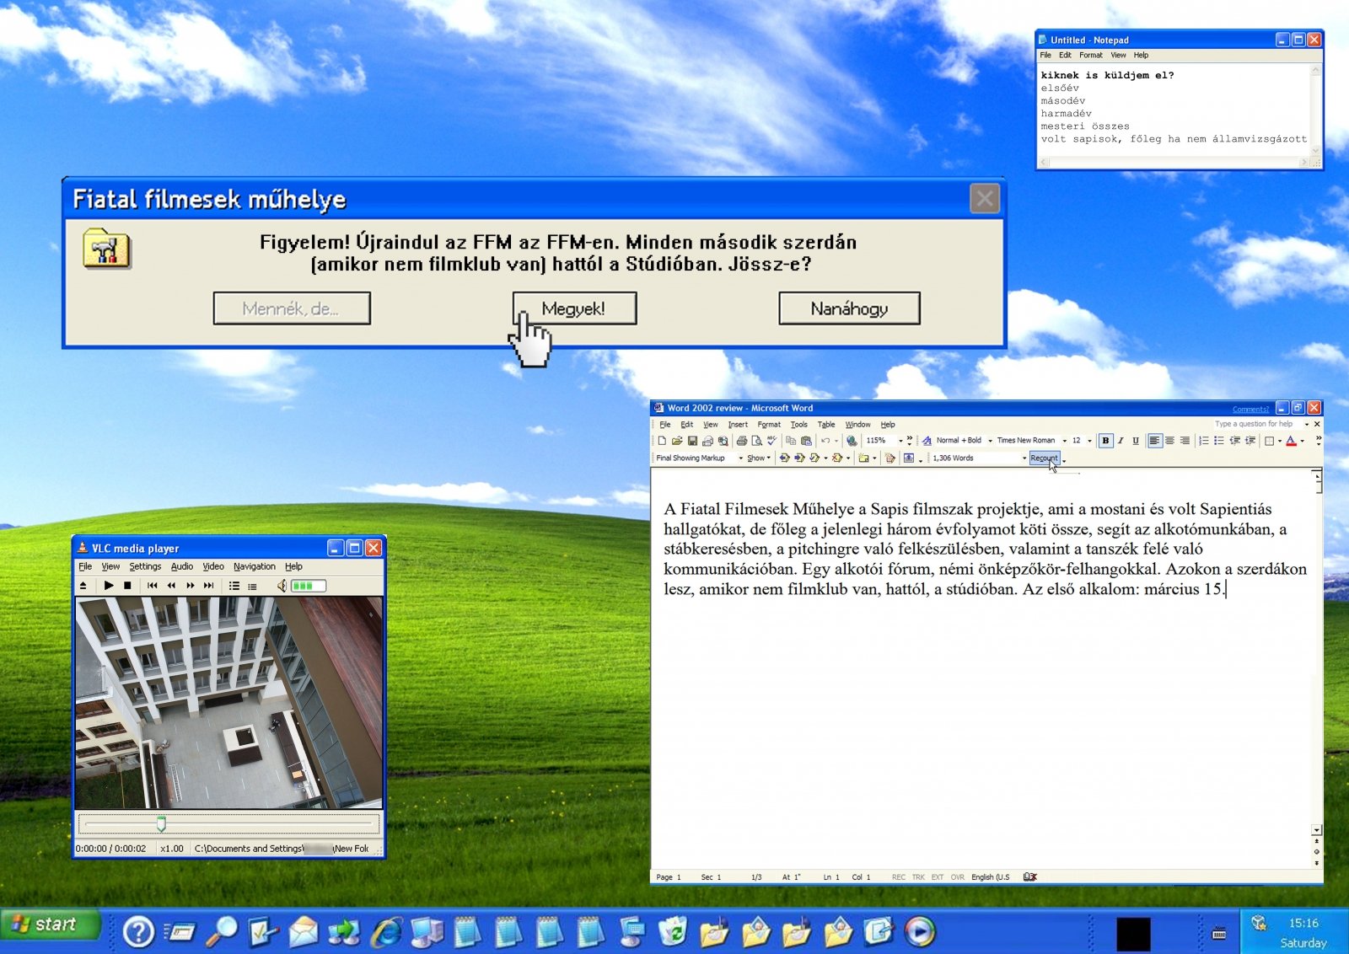Click the VLC green volume bar
Screen dimensions: 1349x954
[x=309, y=586]
